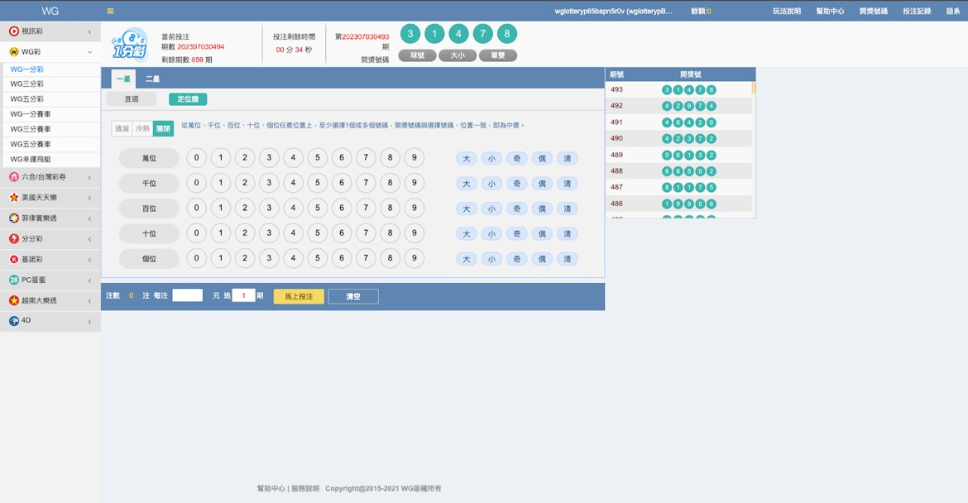Click the 美國天天樂 star icon
968x503 pixels.
[x=14, y=198]
